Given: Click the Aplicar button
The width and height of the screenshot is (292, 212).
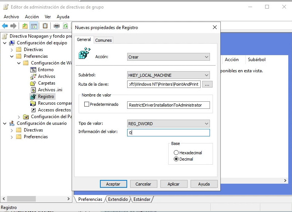Looking at the screenshot, I should click(173, 184).
